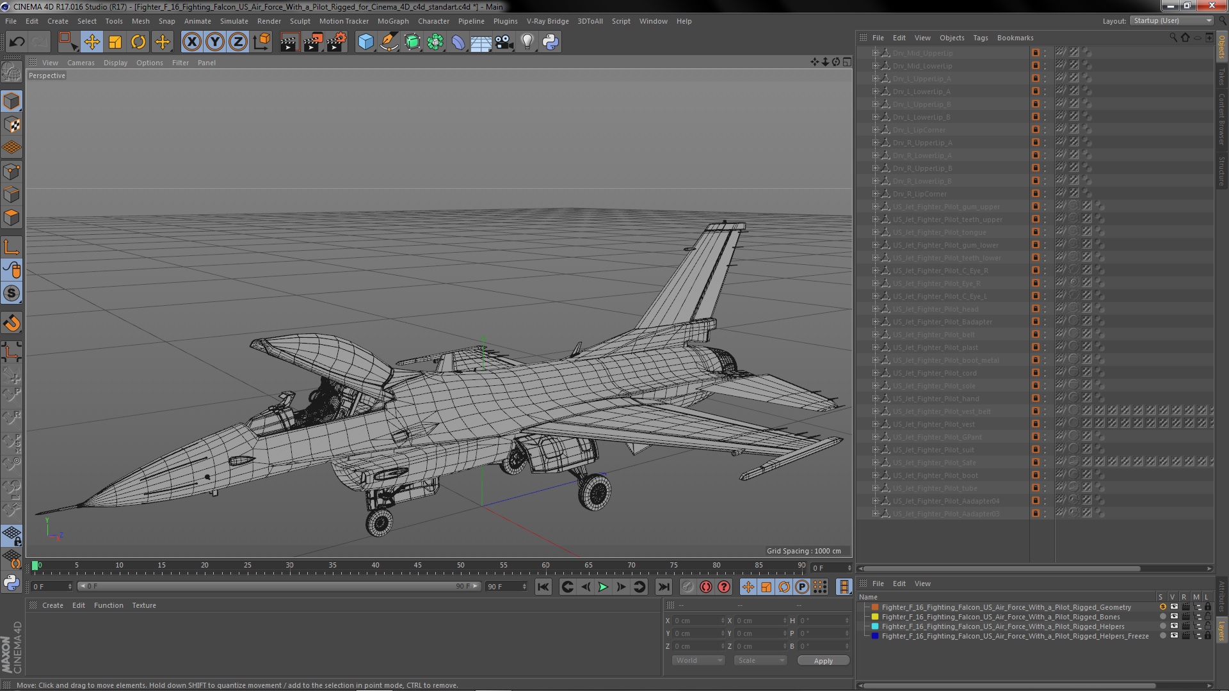
Task: Toggle the Y axis lock
Action: (x=215, y=42)
